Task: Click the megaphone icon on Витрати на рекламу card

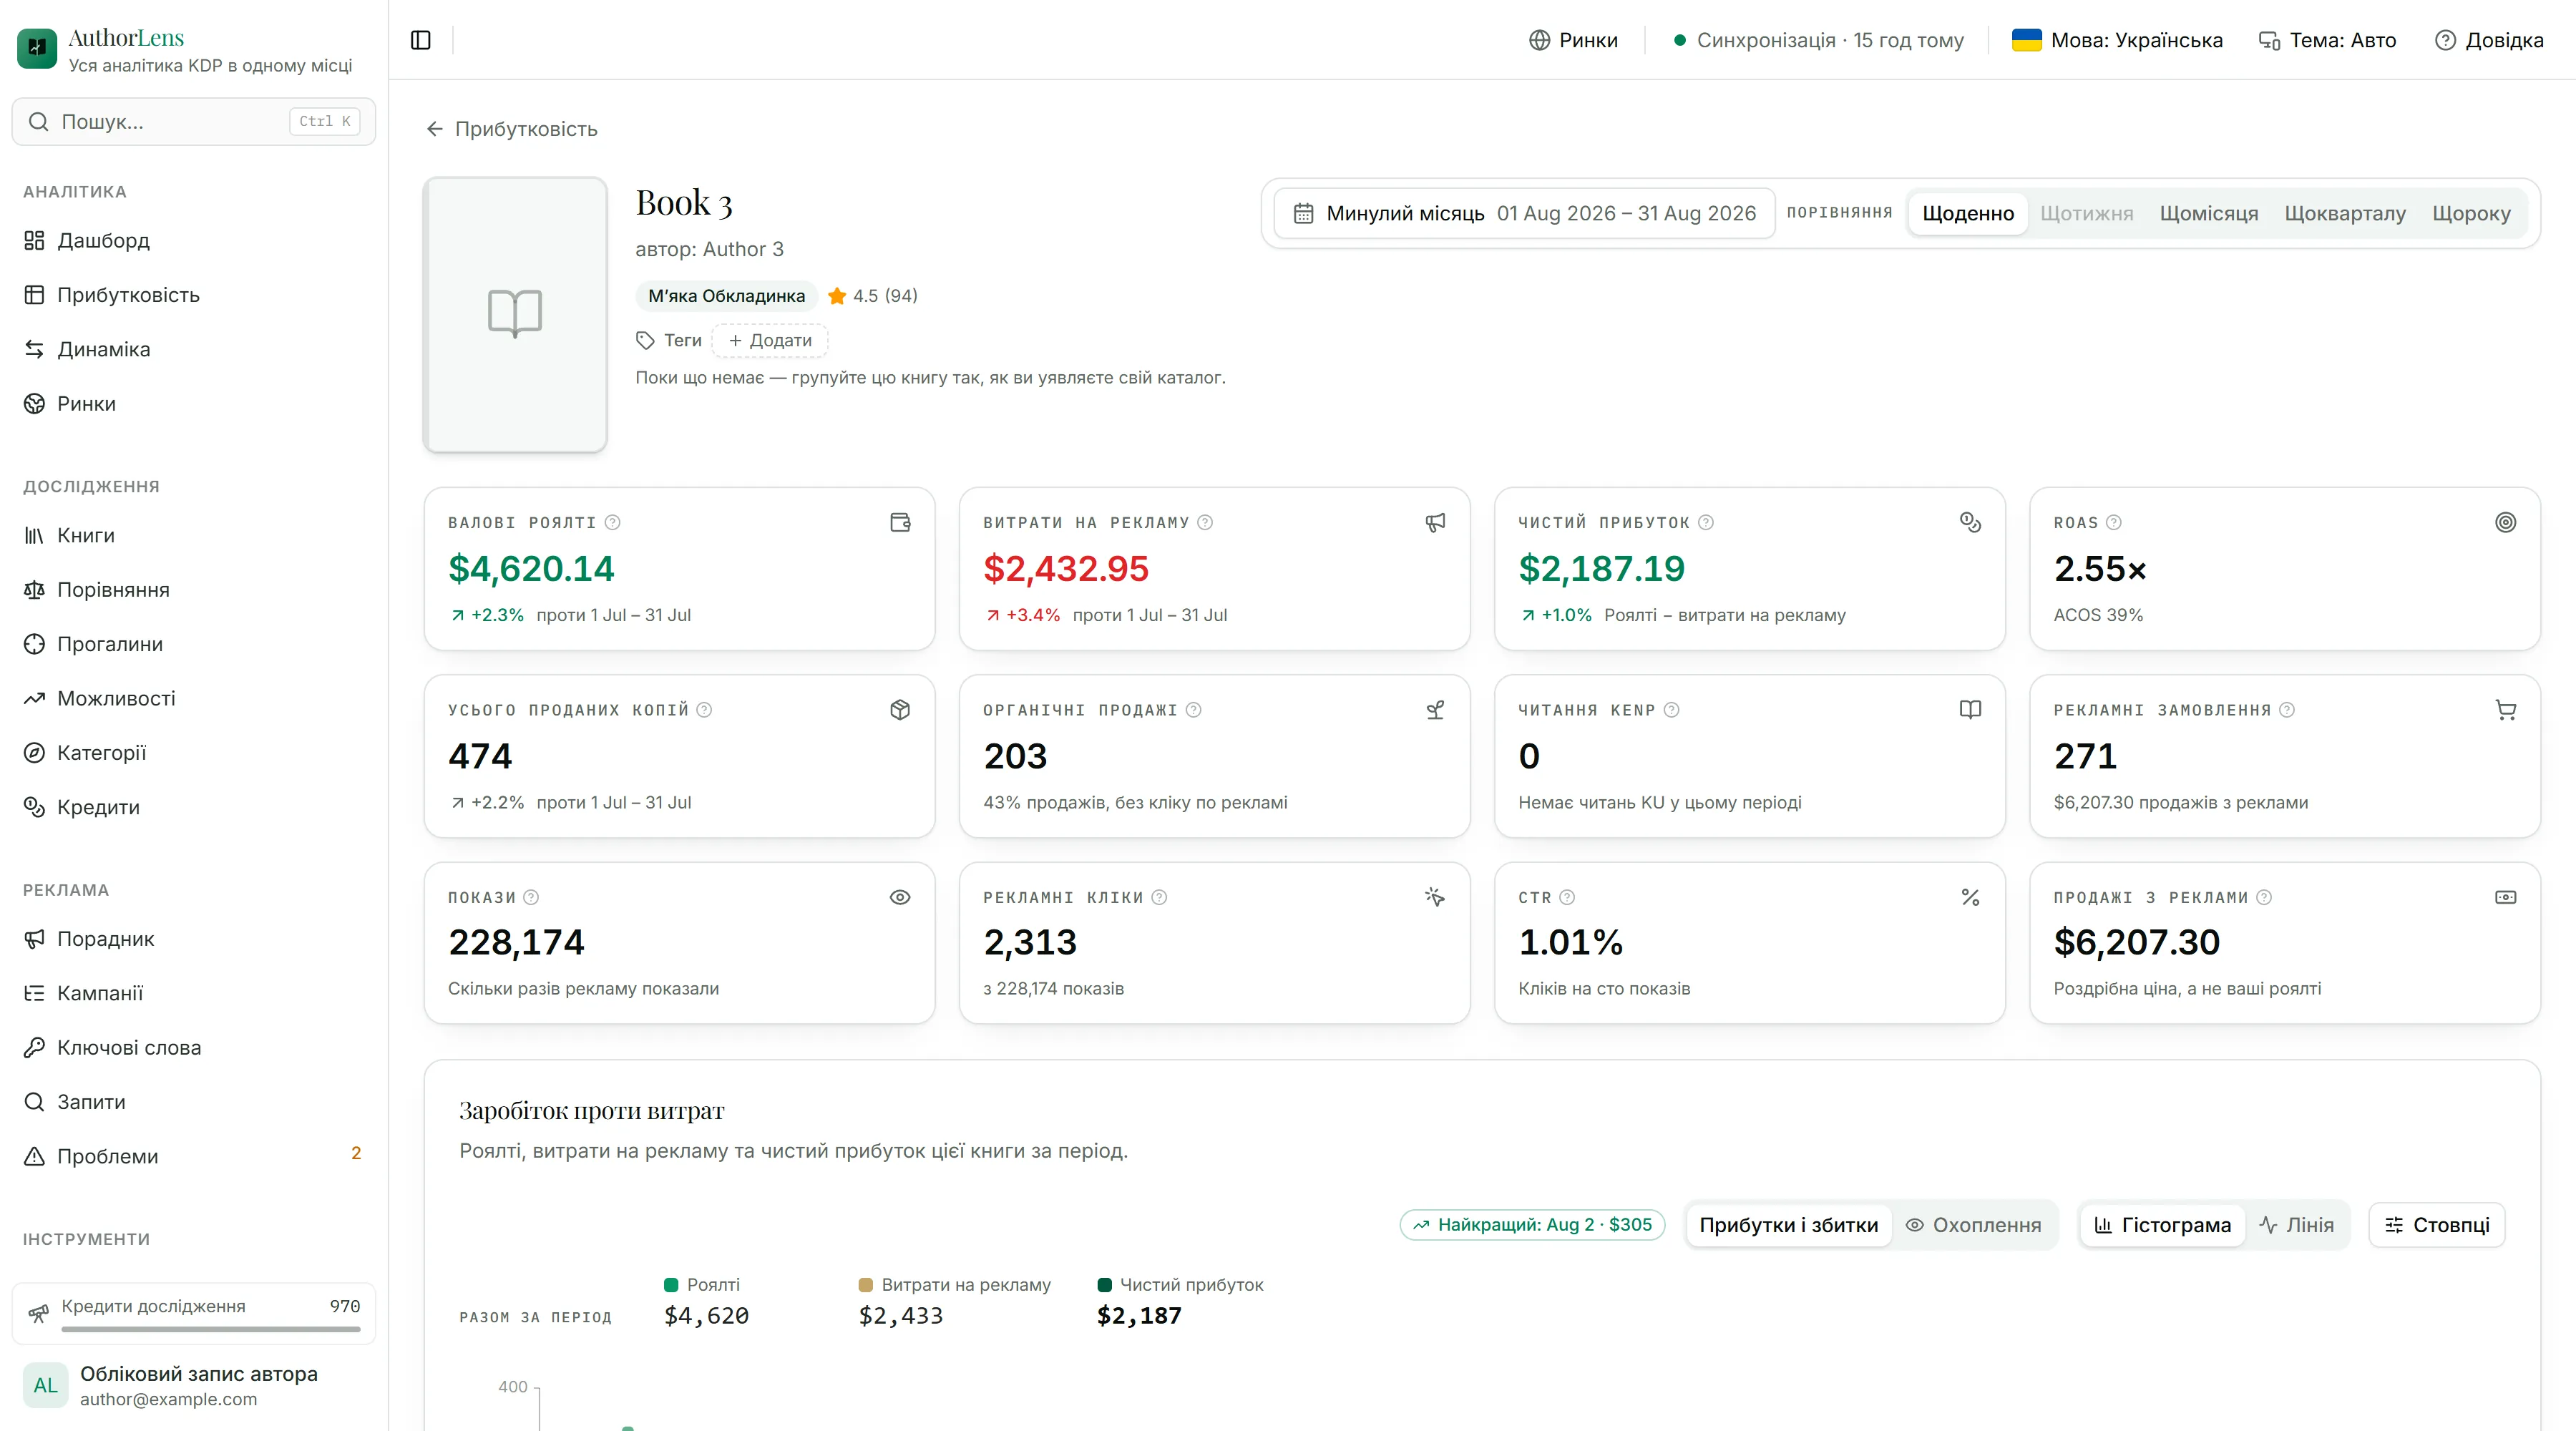Action: tap(1435, 522)
